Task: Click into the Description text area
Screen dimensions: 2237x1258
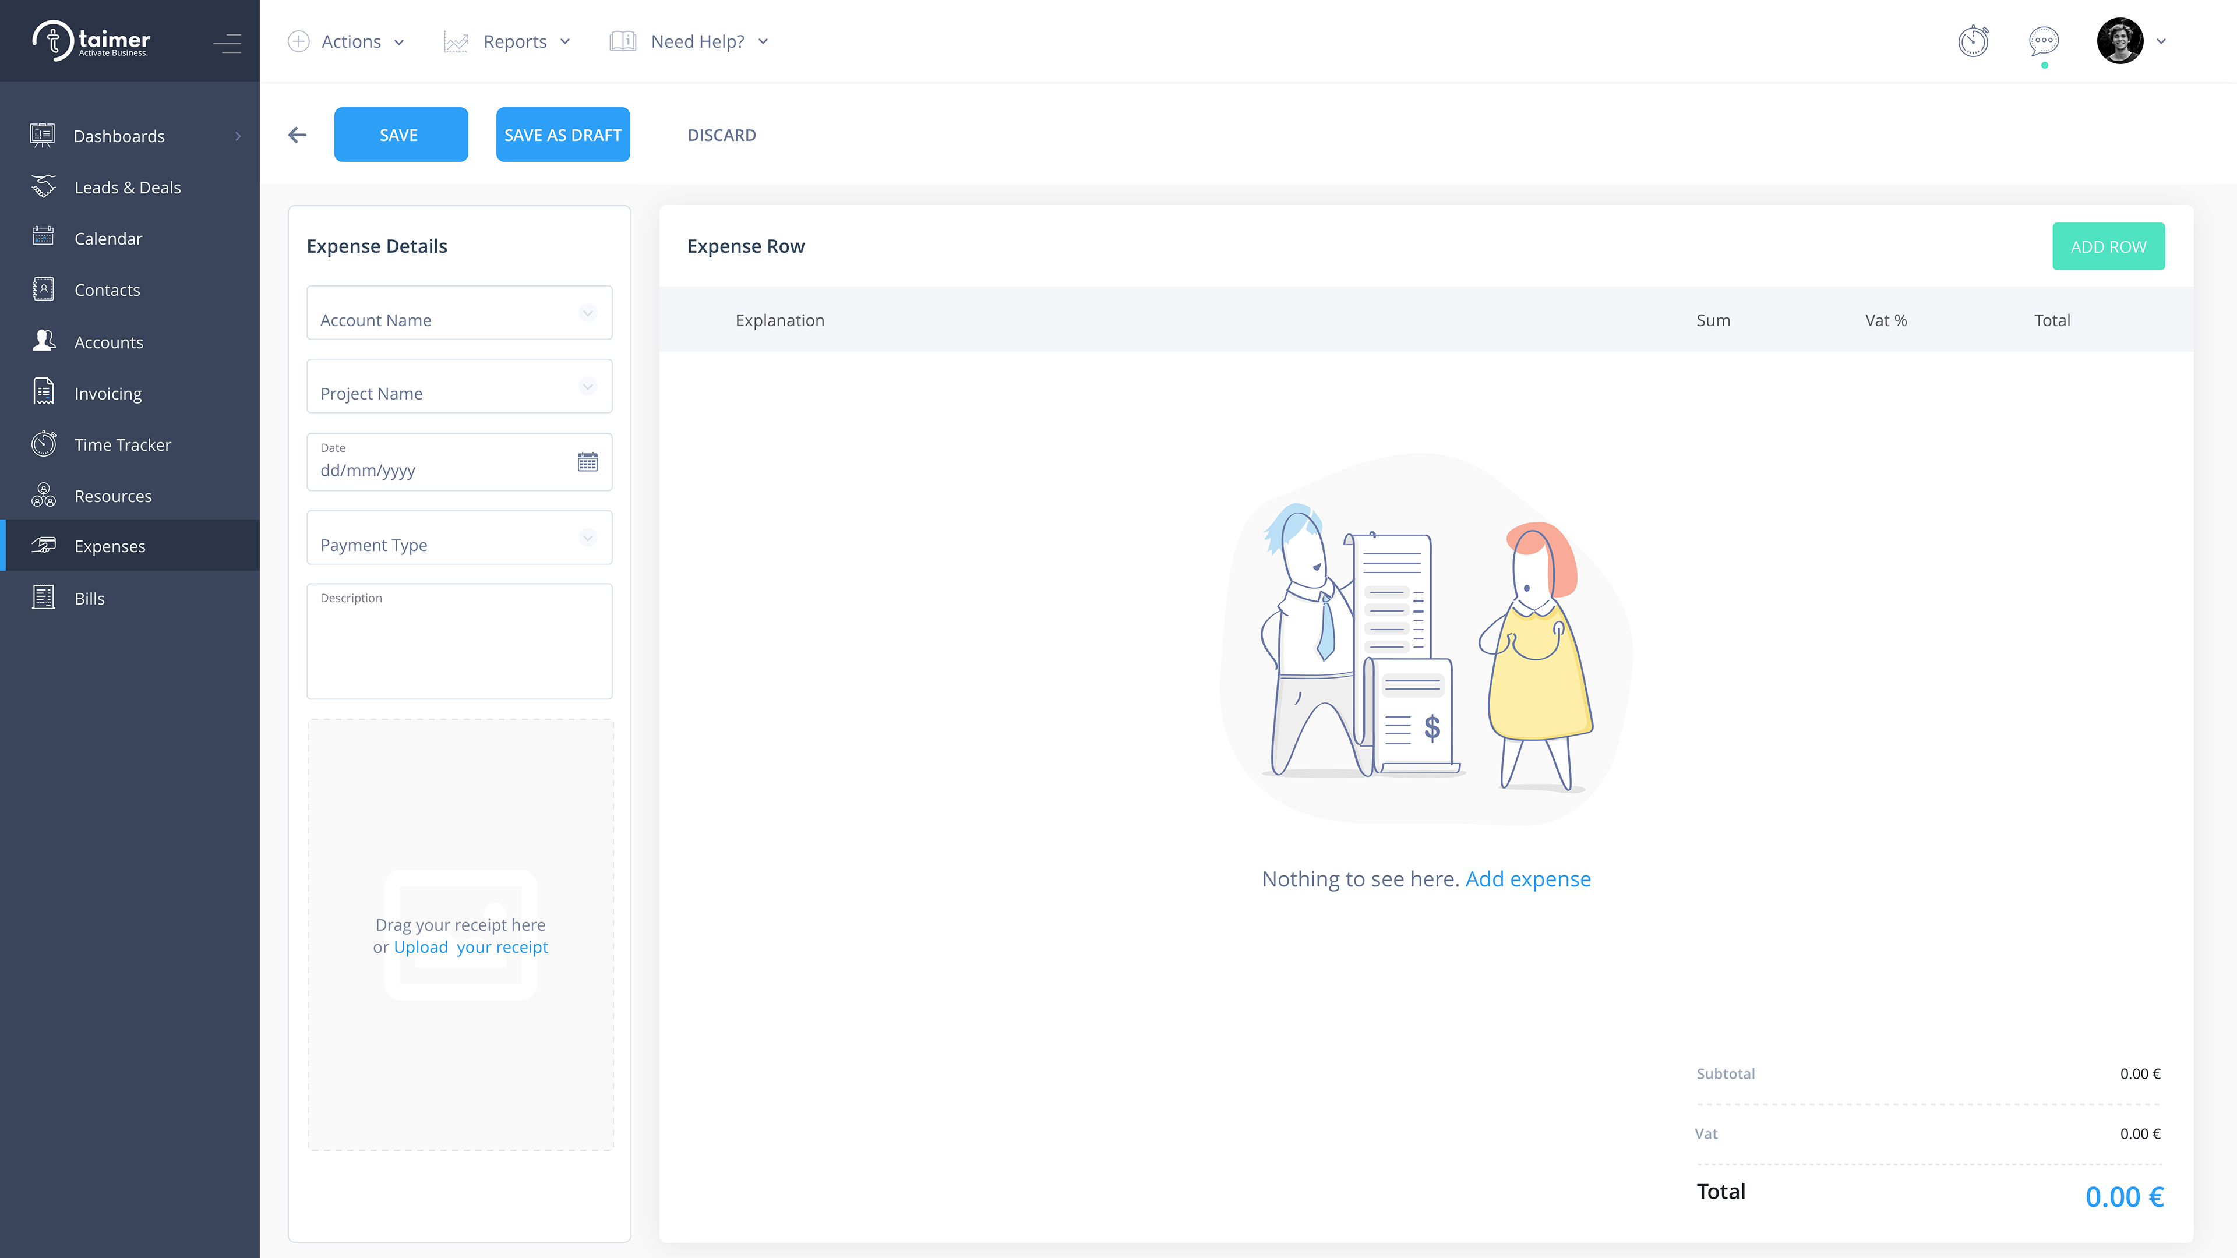Action: coord(460,641)
